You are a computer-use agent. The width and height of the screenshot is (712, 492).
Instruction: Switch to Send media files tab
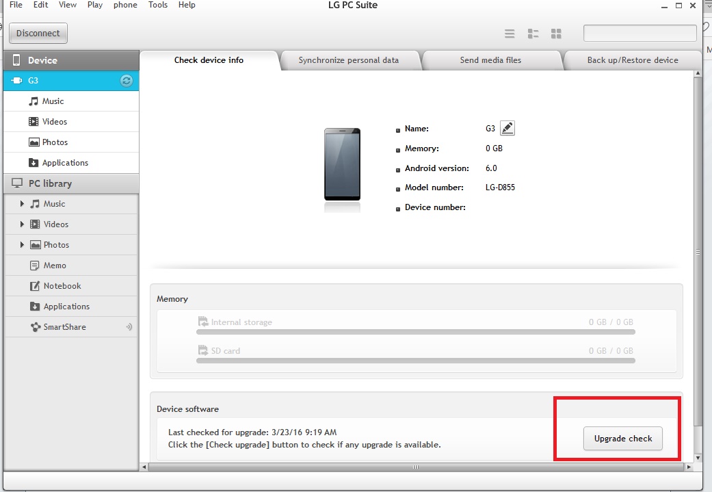(x=490, y=60)
